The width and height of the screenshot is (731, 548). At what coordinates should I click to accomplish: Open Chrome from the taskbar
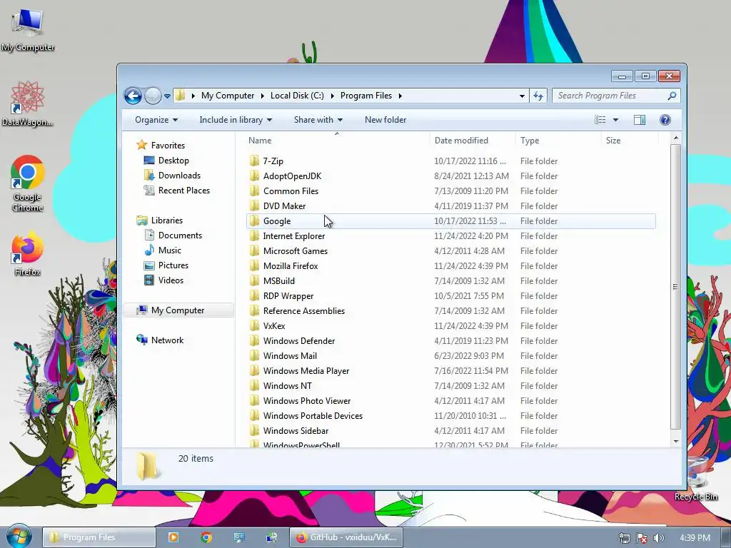tap(206, 537)
